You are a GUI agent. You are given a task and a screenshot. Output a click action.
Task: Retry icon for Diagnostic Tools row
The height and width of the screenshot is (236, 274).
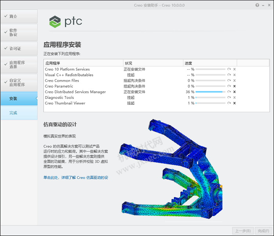tap(229, 98)
